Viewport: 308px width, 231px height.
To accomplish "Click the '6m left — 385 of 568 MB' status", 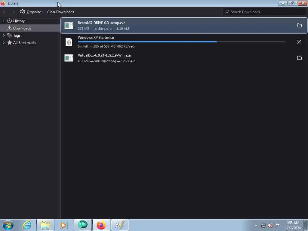I will pyautogui.click(x=106, y=46).
